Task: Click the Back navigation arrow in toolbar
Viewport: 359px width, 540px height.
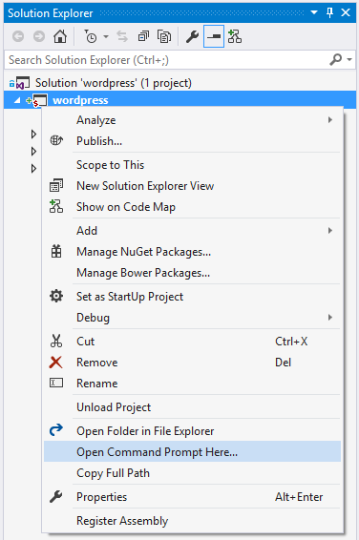Action: coord(18,36)
